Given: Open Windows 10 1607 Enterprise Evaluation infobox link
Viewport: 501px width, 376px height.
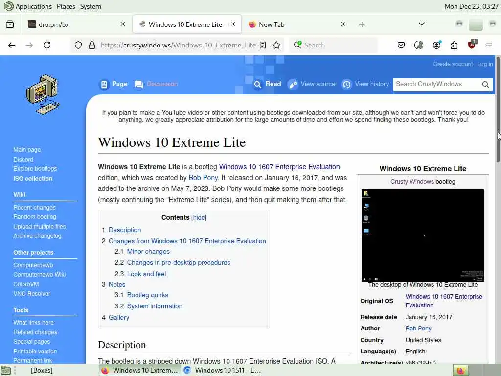Looking at the screenshot, I should [x=444, y=301].
